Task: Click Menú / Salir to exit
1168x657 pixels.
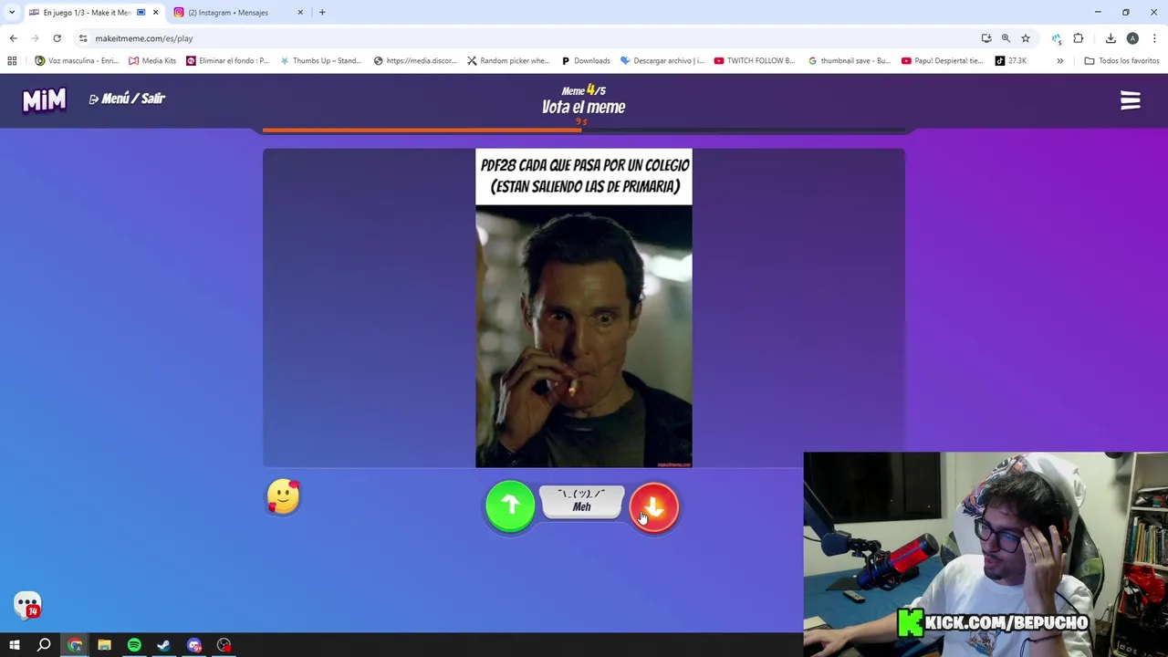Action: 127,99
